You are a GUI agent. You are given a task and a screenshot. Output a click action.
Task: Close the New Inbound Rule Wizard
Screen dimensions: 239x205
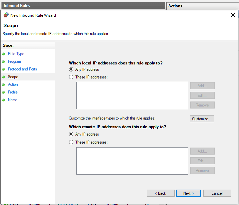point(233,15)
